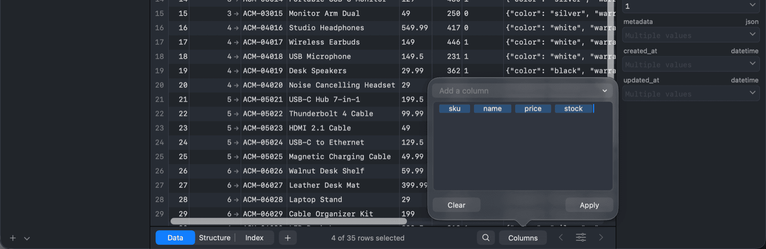
Task: Follow foreign key arrow for ACM-05023
Action: click(x=236, y=128)
